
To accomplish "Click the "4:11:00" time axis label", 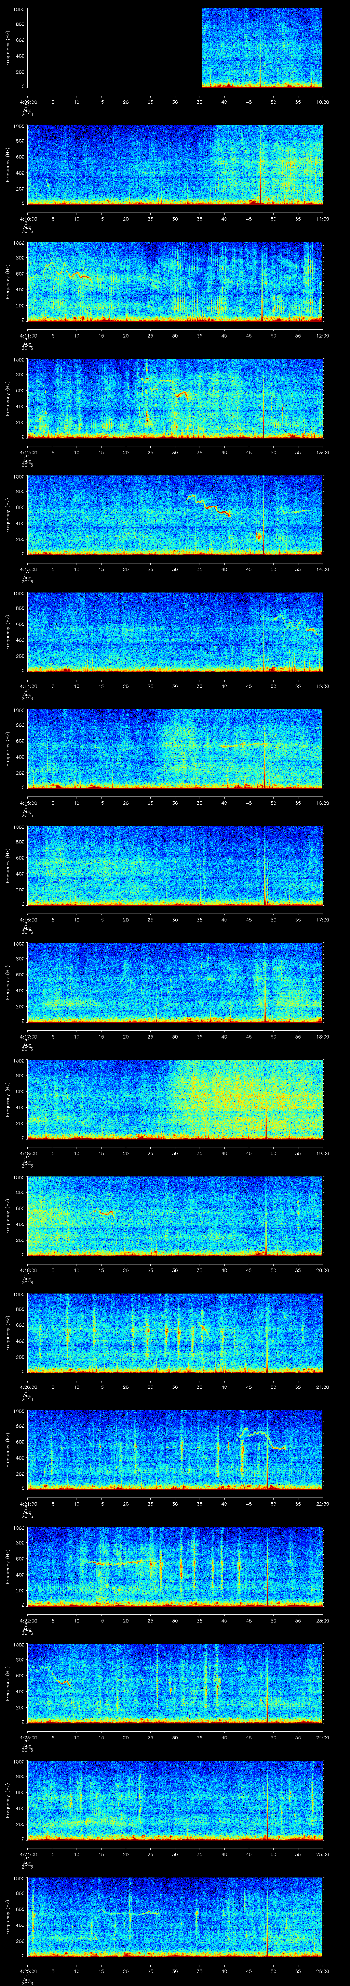I will (28, 335).
